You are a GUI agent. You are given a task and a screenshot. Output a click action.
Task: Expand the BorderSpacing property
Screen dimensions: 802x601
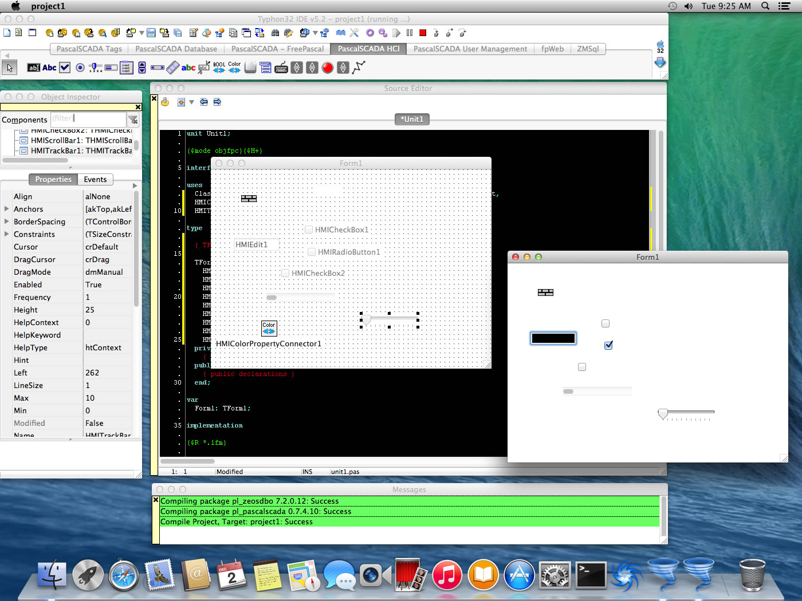coord(7,222)
